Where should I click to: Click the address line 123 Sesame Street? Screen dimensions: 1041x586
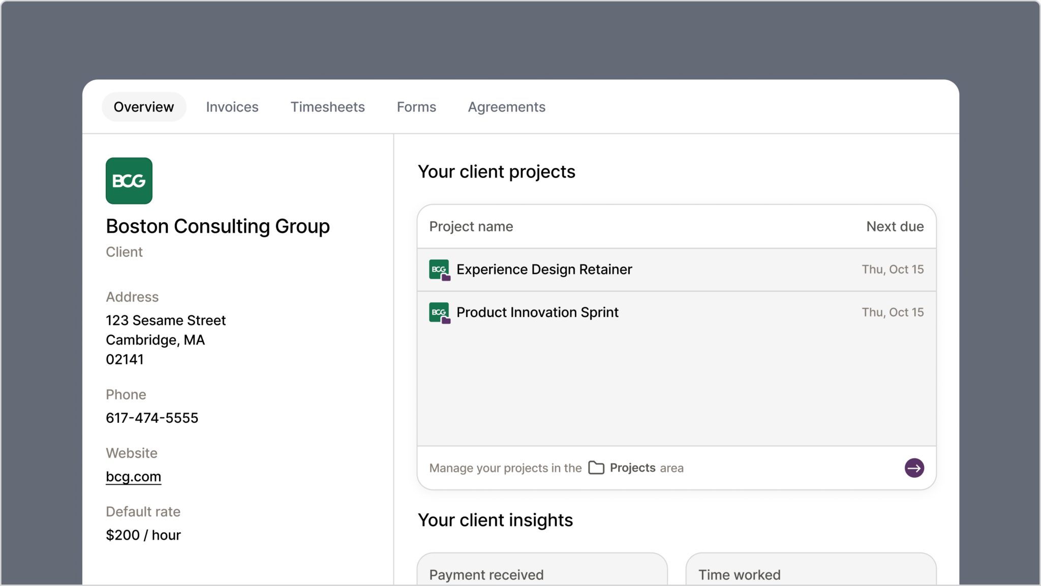pyautogui.click(x=166, y=320)
